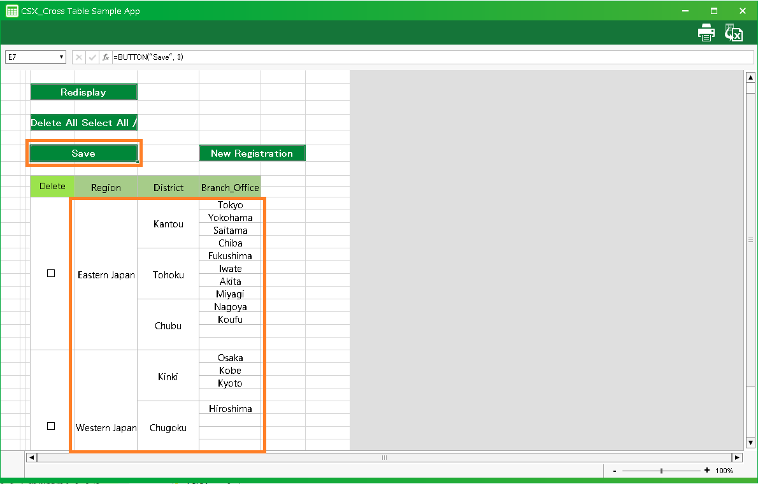
Task: Open the cell name box dropdown
Action: click(x=62, y=57)
